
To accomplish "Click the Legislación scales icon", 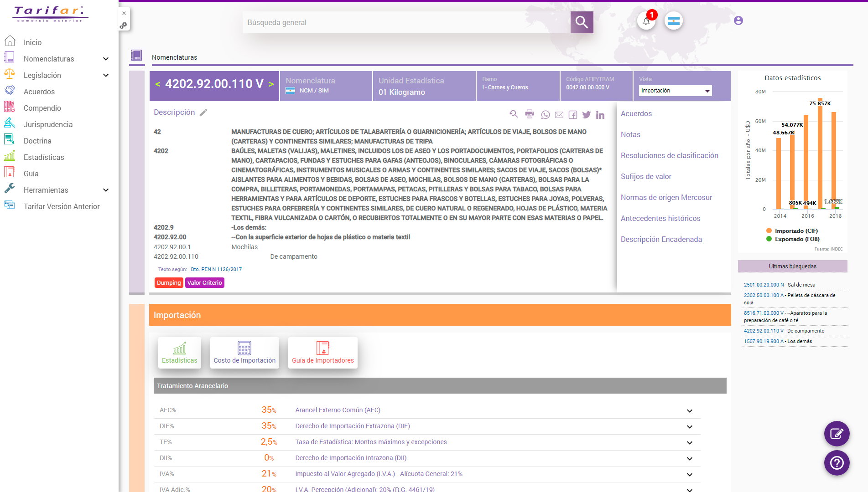I will (x=10, y=74).
